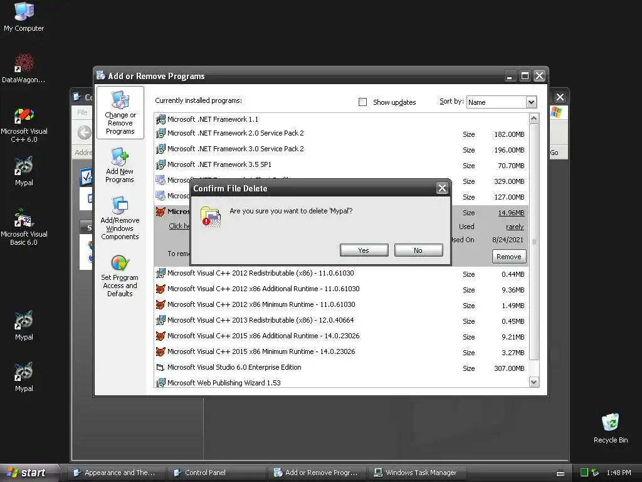Click the 'rarely' used frequency link

[x=515, y=227]
